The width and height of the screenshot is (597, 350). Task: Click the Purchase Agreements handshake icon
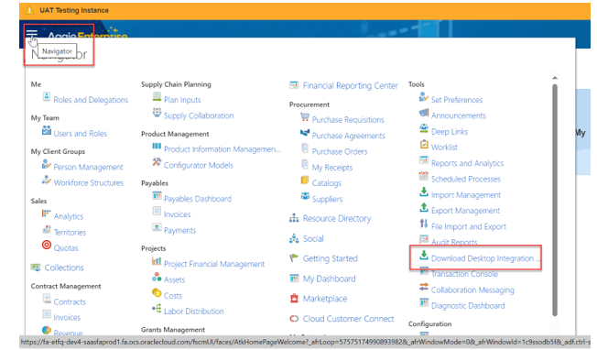[x=305, y=133]
